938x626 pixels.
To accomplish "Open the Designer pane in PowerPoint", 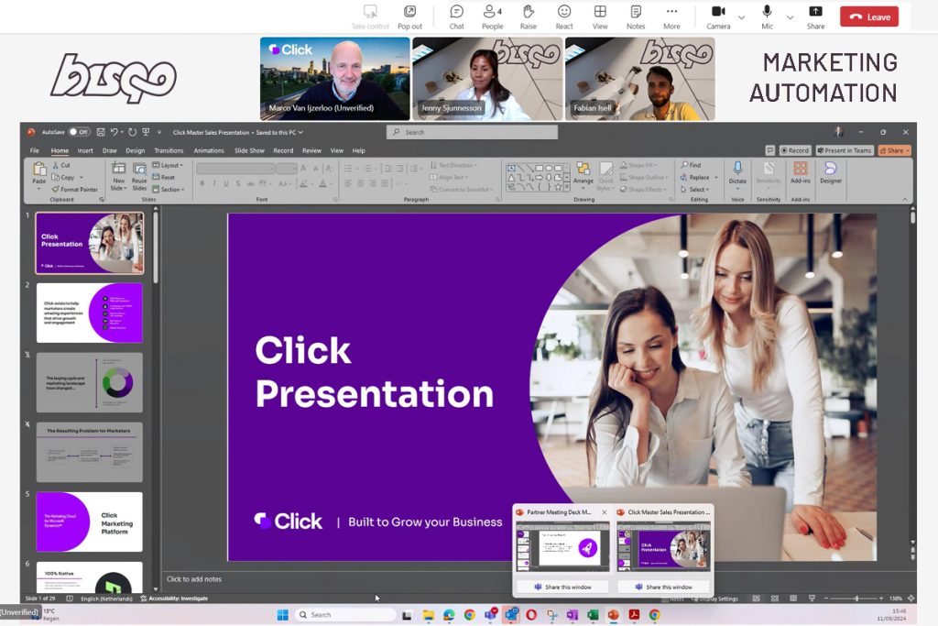I will point(830,173).
